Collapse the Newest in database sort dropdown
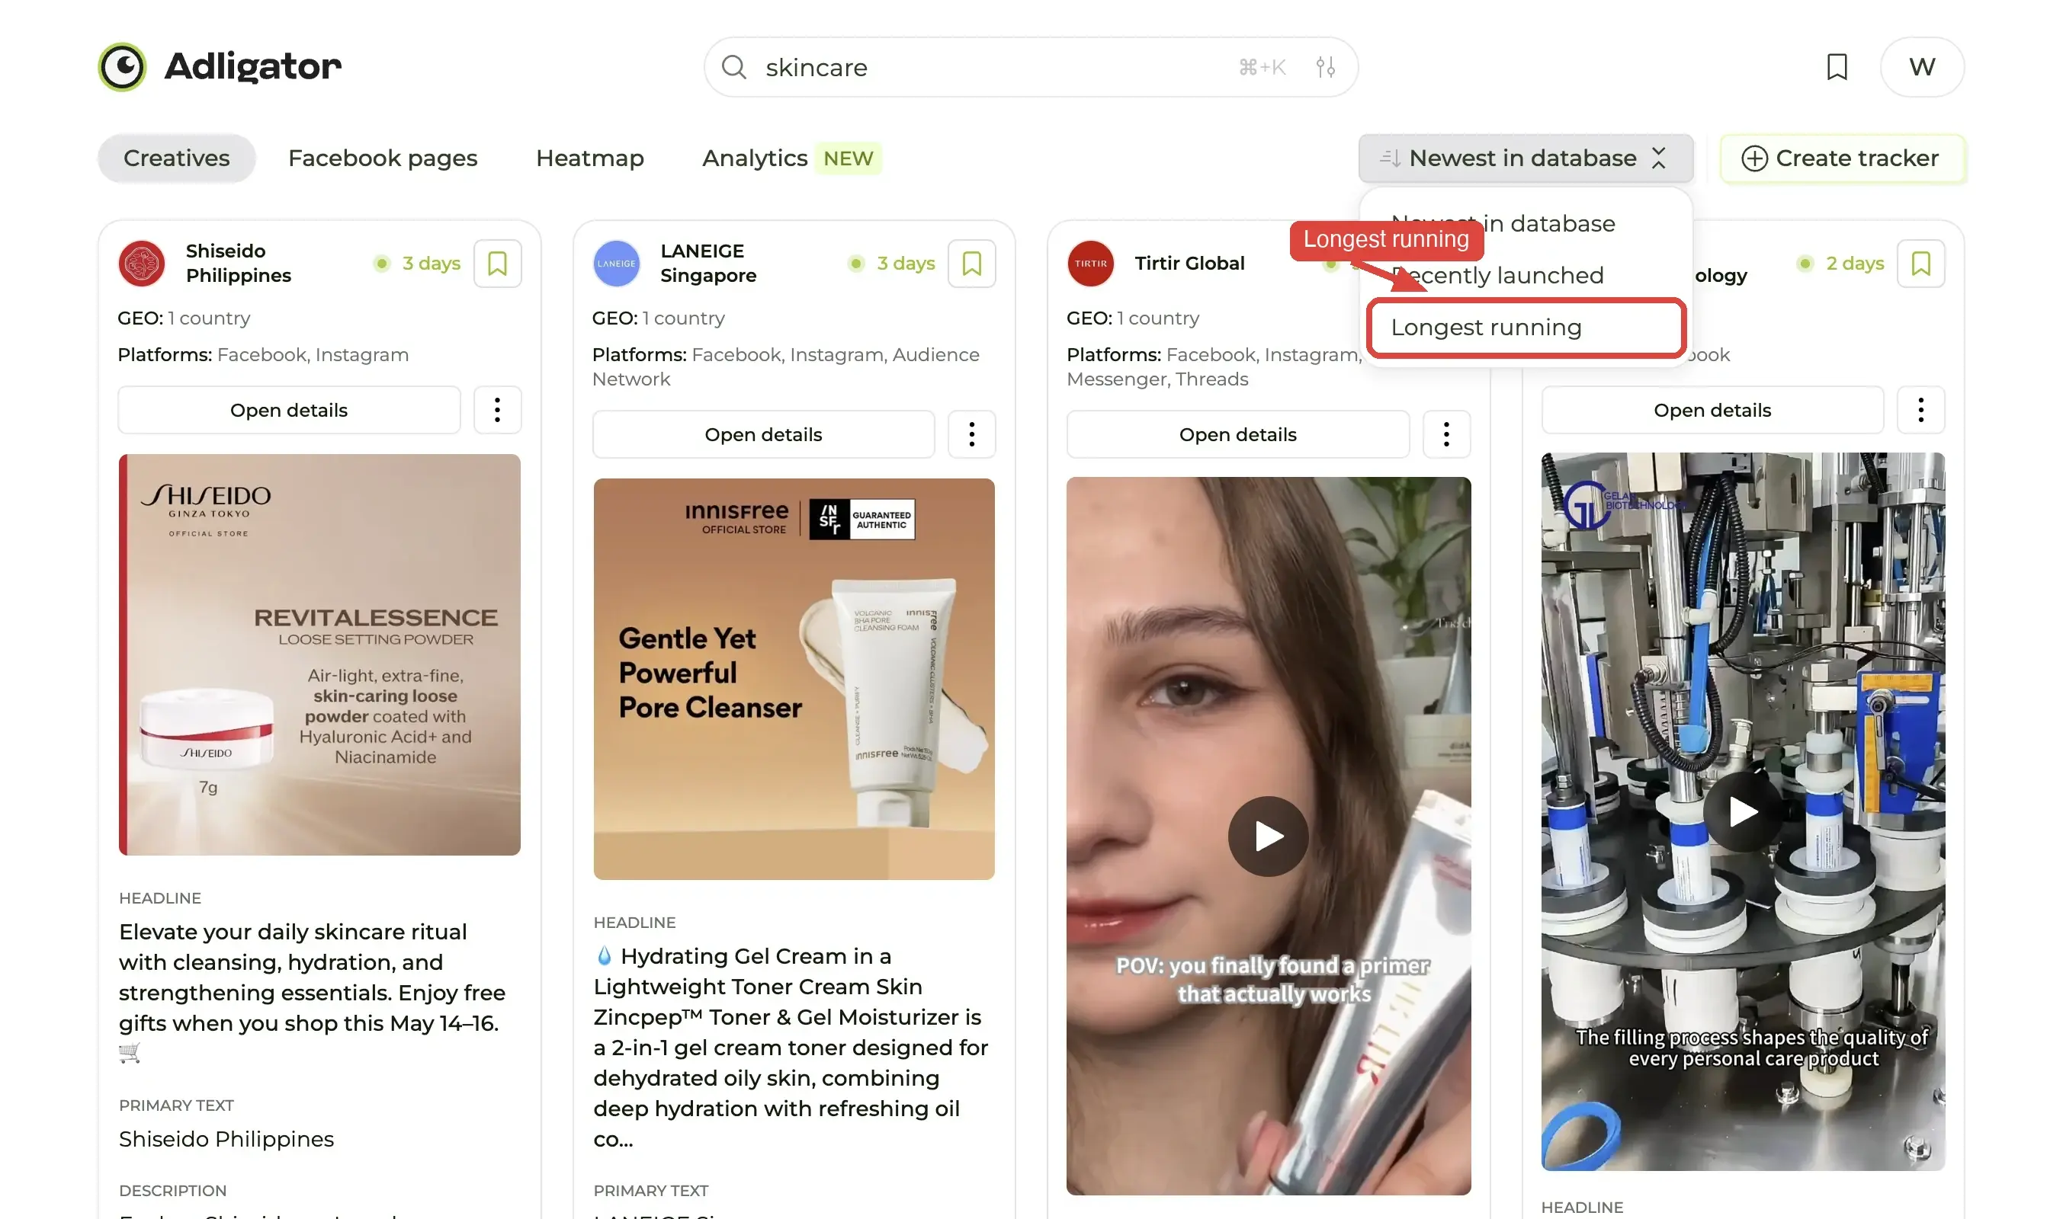This screenshot has height=1219, width=2063. (x=1526, y=158)
